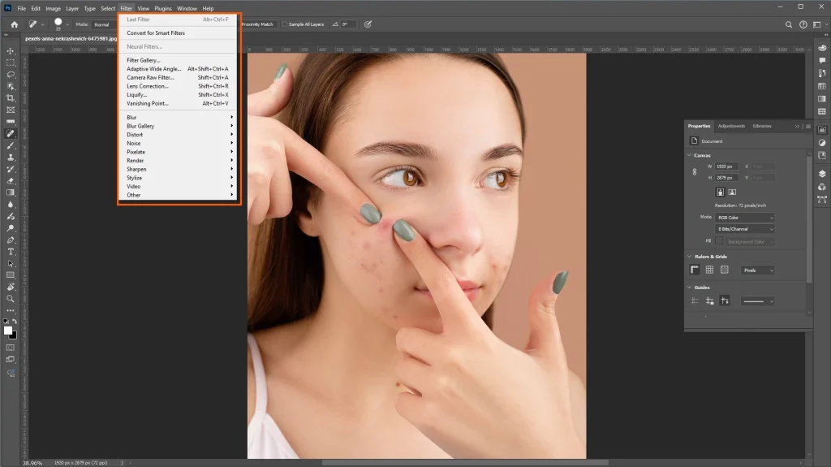Screen dimensions: 831x467
Task: Toggle rulers visibility in Rulers & Grids
Action: (x=695, y=270)
